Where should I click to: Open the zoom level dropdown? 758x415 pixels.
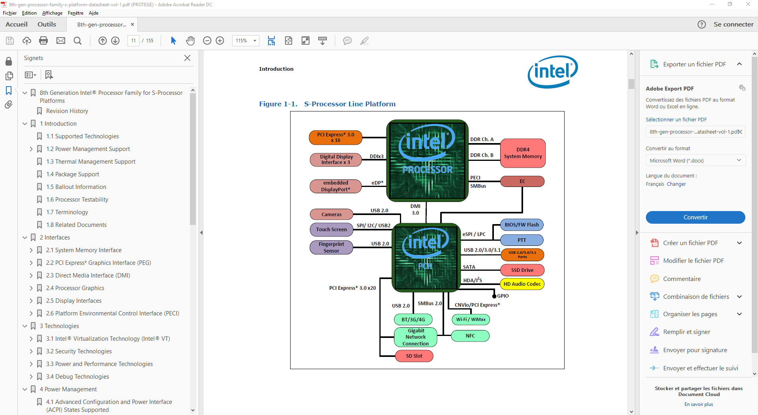[x=255, y=41]
